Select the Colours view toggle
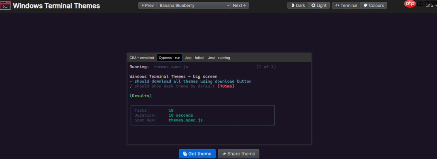 (x=373, y=5)
